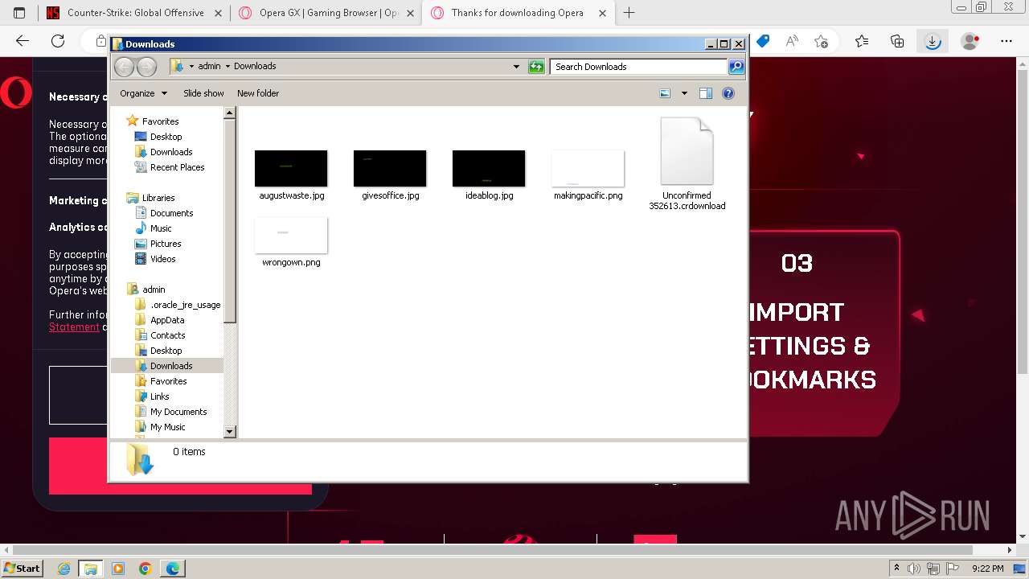Expand the arrow after admin in the address path
The width and height of the screenshot is (1029, 579).
pos(228,66)
